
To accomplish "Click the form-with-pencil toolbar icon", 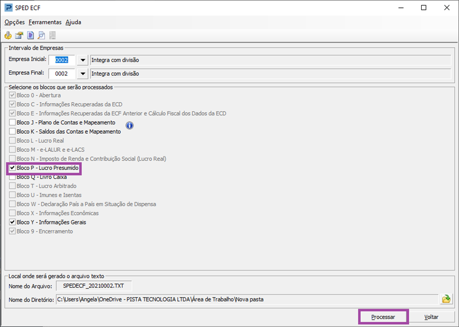I will pyautogui.click(x=19, y=35).
